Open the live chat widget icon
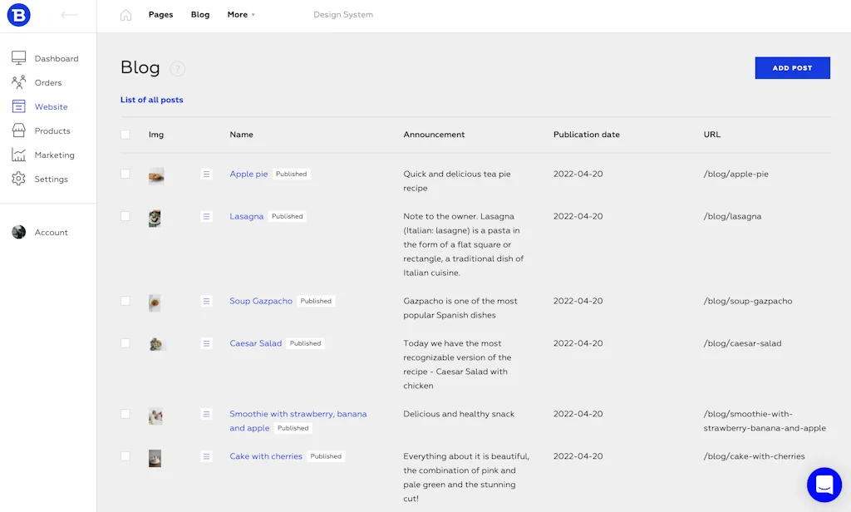This screenshot has height=512, width=851. coord(824,485)
